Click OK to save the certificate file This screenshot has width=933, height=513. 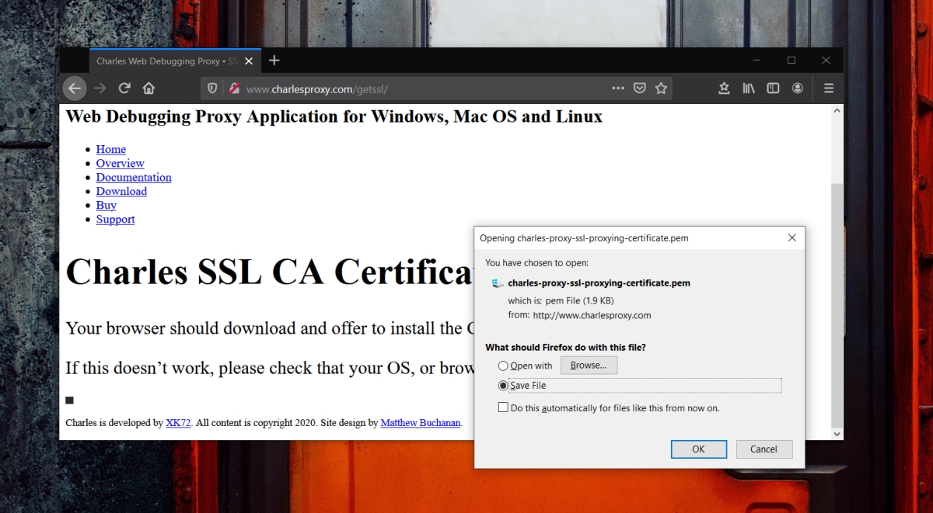(698, 449)
